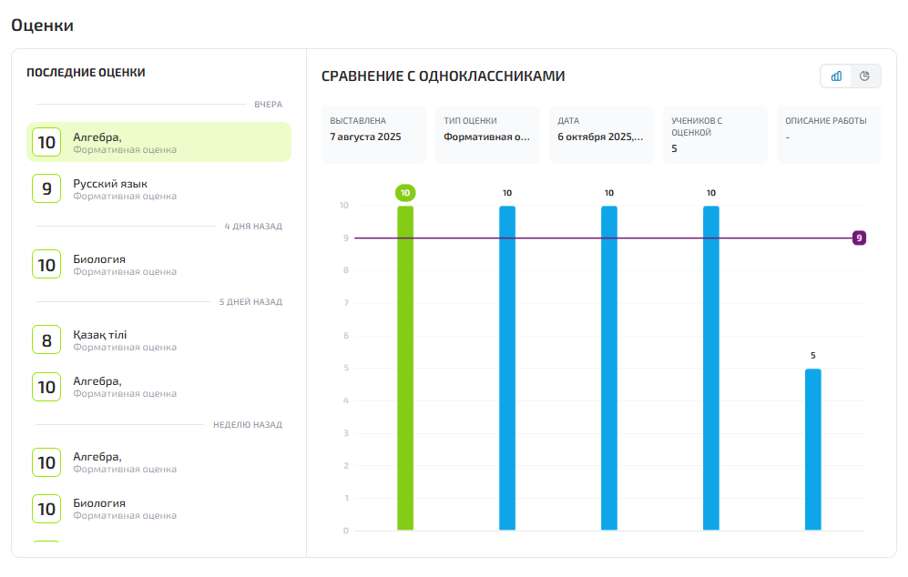Click the grade 8 badge beside Қазақ тілі
The image size is (908, 577).
click(46, 340)
